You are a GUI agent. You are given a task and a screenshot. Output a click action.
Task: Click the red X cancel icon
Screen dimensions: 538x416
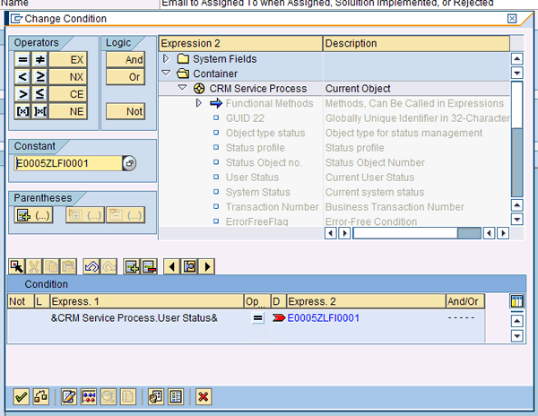pos(204,396)
